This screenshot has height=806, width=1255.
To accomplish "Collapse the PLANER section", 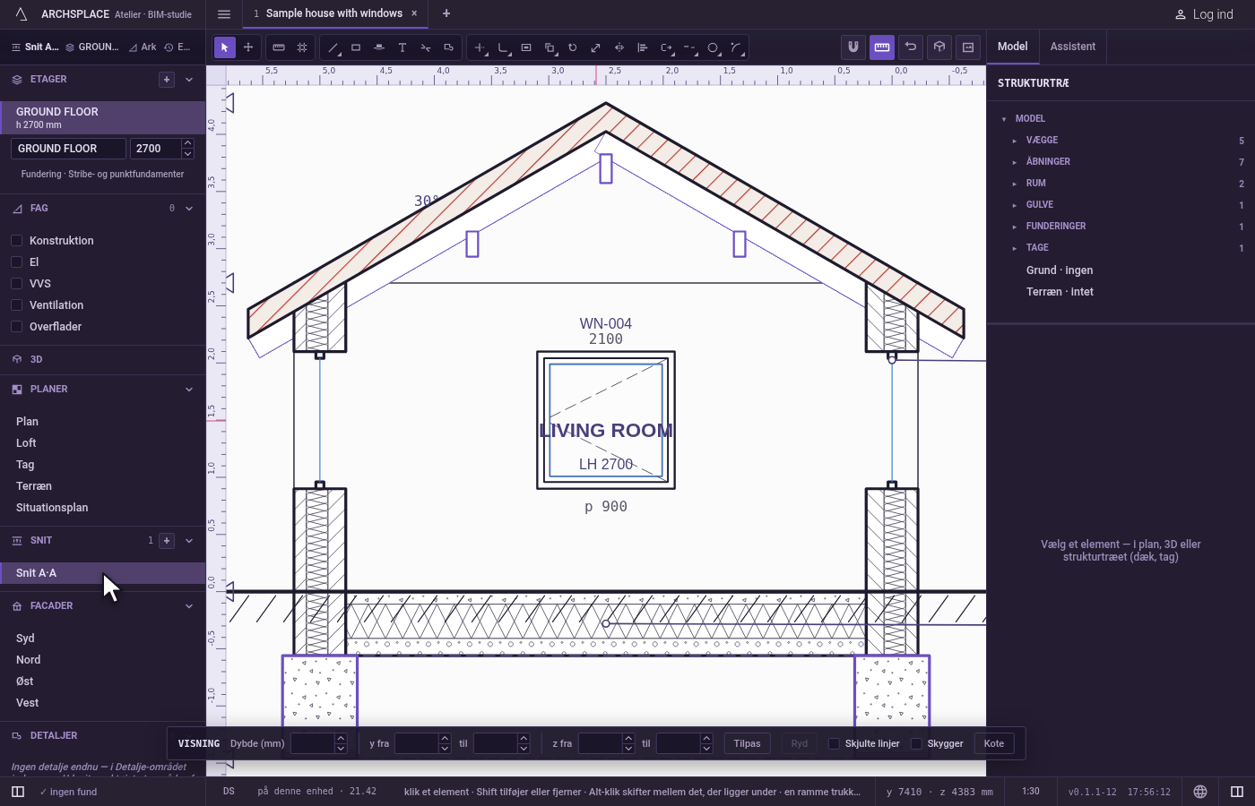I will click(189, 390).
